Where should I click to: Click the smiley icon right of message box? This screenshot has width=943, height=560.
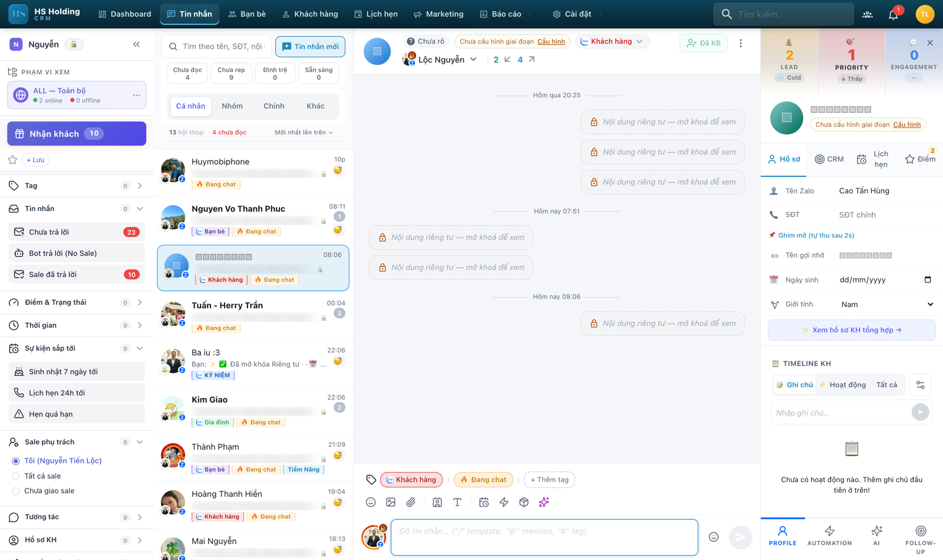pyautogui.click(x=714, y=537)
